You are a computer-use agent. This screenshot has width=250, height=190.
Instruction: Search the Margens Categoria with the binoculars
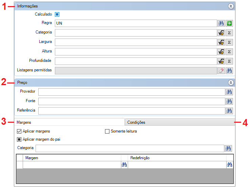click(x=228, y=148)
